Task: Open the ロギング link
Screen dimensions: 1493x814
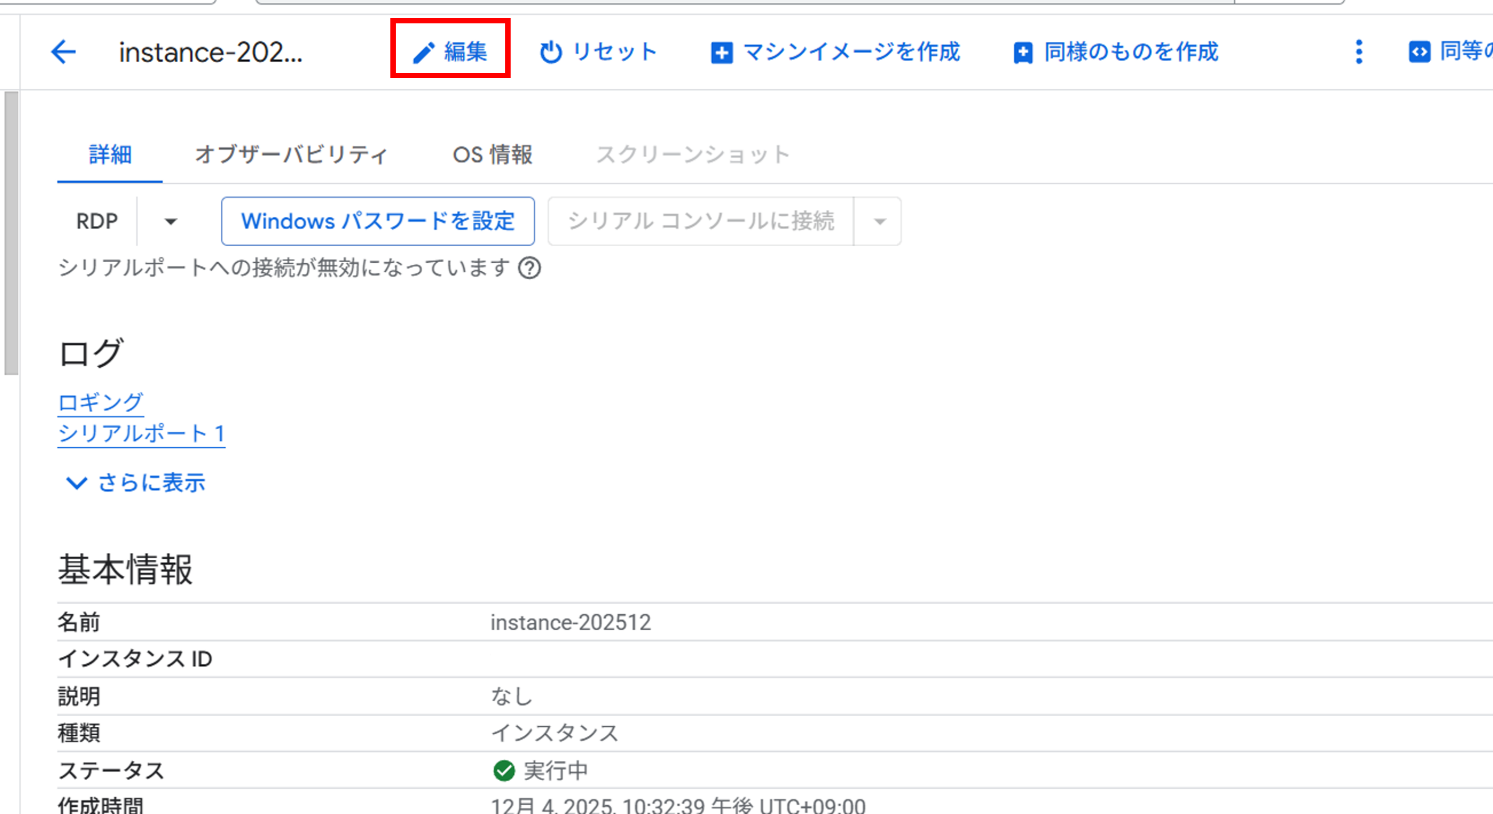Action: click(x=101, y=402)
